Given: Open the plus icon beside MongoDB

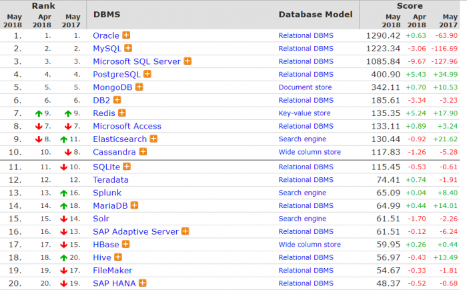Looking at the screenshot, I should [139, 87].
